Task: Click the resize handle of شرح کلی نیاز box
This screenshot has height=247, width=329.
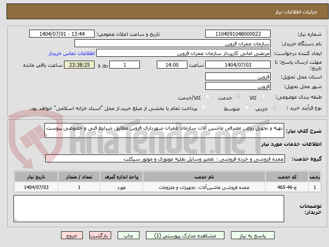Action: pos(47,136)
